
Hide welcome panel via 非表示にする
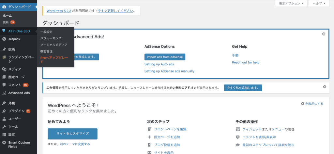[312, 104]
